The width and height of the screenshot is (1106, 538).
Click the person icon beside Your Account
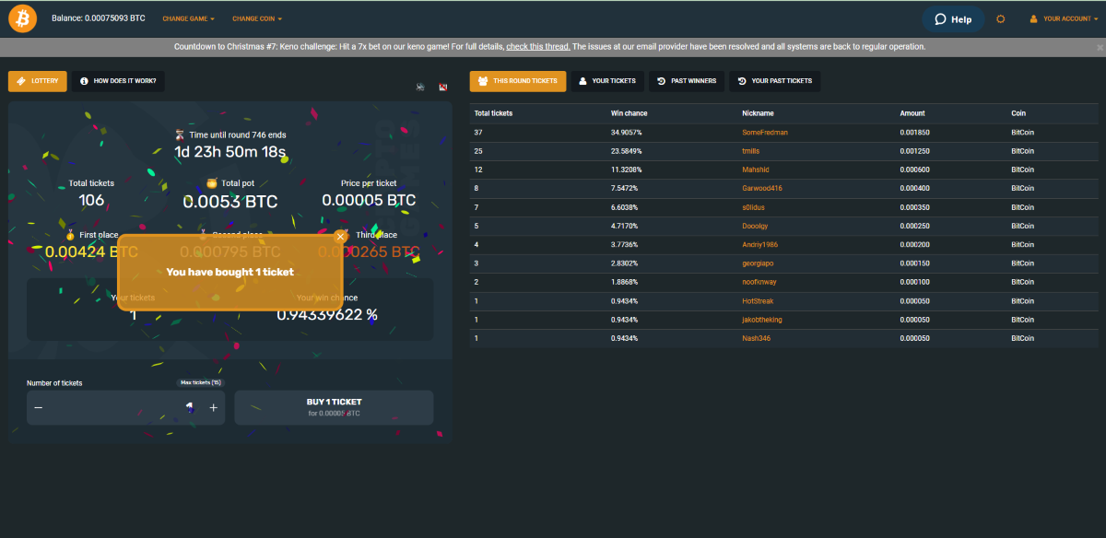pos(1034,18)
